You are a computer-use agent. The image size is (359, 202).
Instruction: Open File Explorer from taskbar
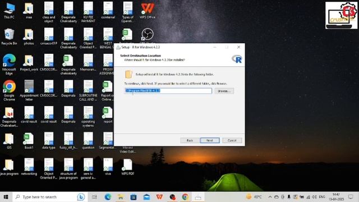coord(121,197)
